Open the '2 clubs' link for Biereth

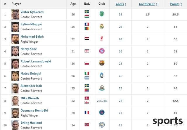point(102,101)
